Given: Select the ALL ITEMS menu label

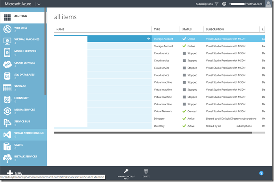Looking at the screenshot, I should (x=21, y=16).
